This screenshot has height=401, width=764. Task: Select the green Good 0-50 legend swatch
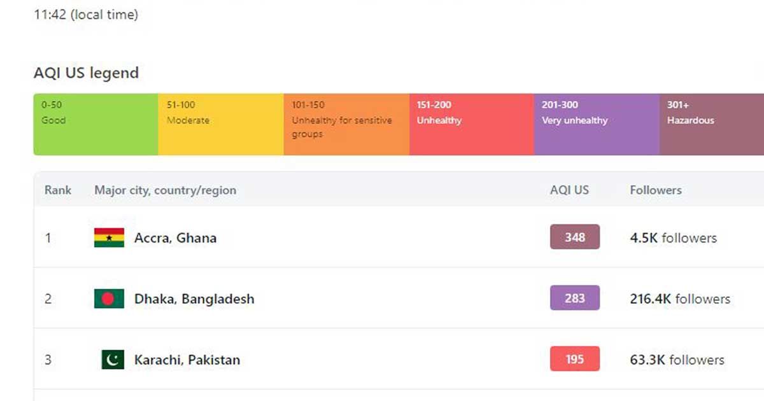(95, 124)
